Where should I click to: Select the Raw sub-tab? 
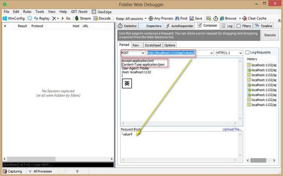(x=137, y=45)
